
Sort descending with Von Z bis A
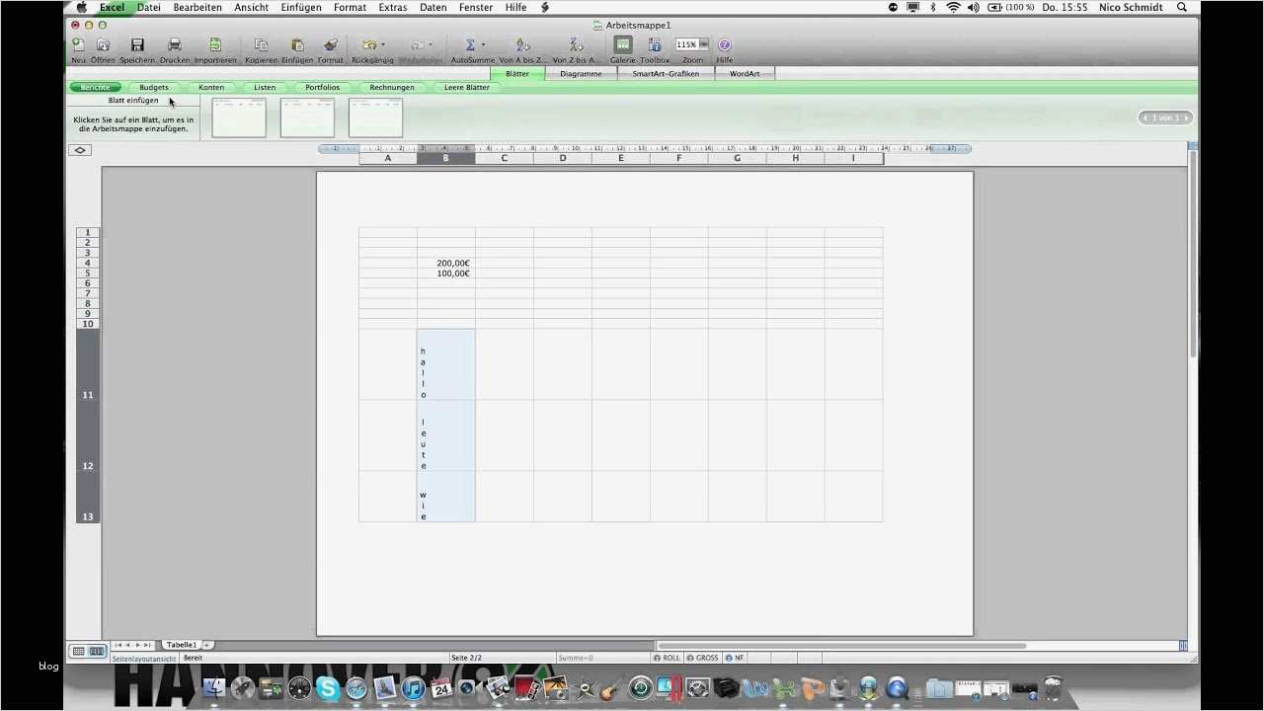pyautogui.click(x=577, y=44)
